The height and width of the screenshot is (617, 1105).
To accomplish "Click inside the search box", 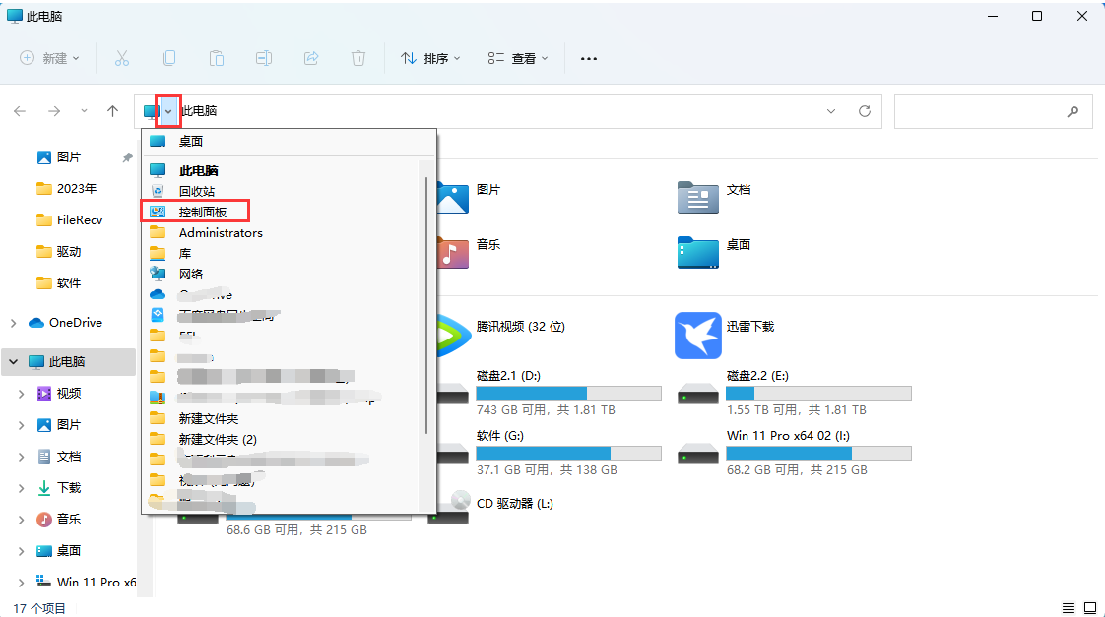I will (985, 111).
